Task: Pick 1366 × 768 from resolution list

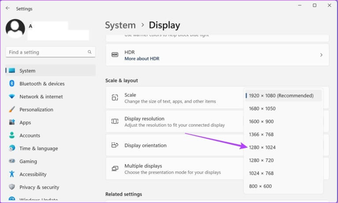Action: click(261, 134)
